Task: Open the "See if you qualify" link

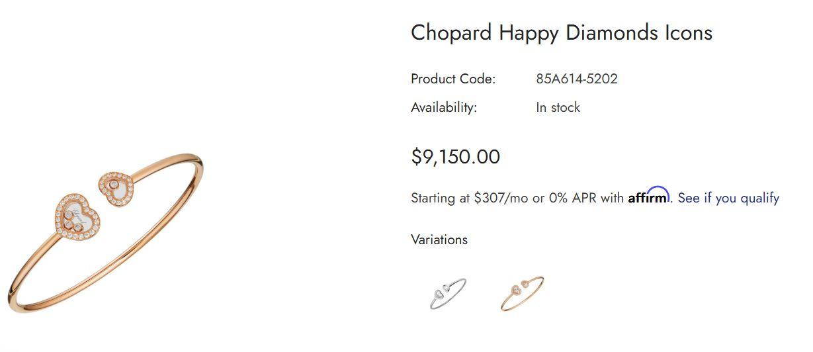Action: pyautogui.click(x=728, y=198)
